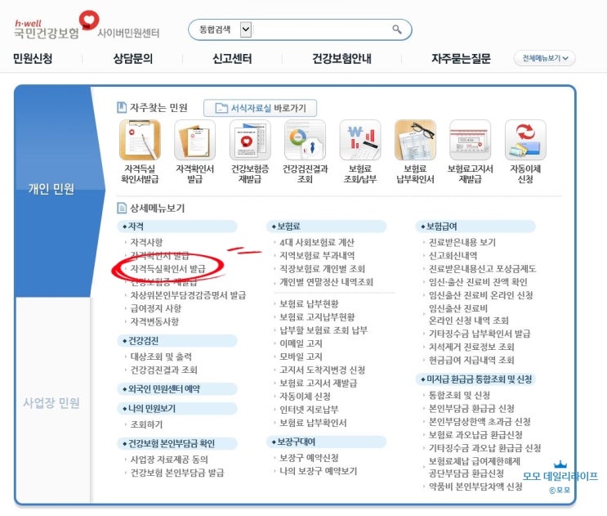Open the 고지서 도착지변경 신청 link
The image size is (607, 516).
[322, 370]
